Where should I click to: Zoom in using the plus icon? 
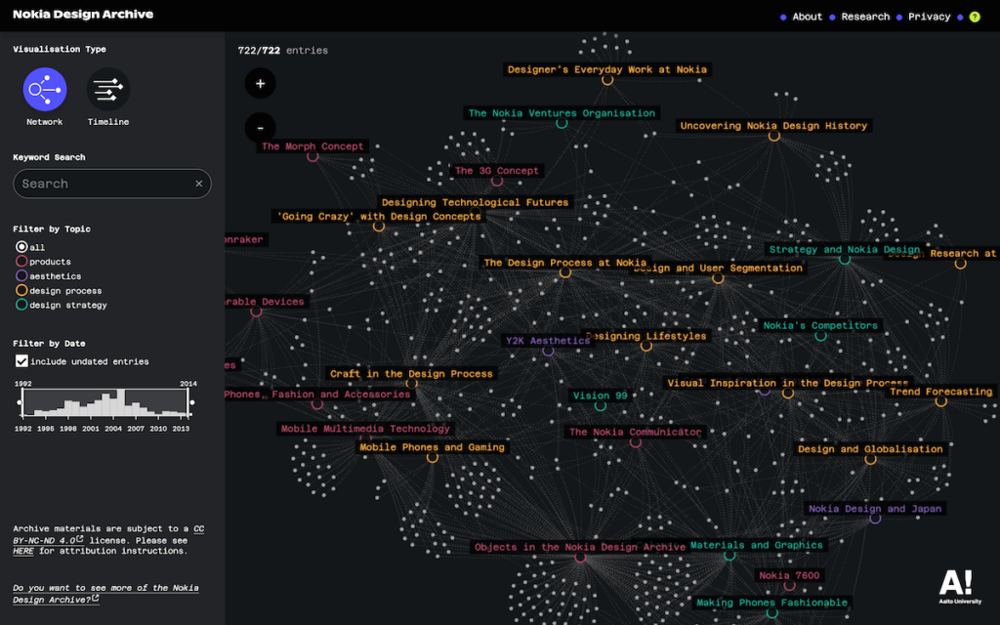tap(260, 84)
